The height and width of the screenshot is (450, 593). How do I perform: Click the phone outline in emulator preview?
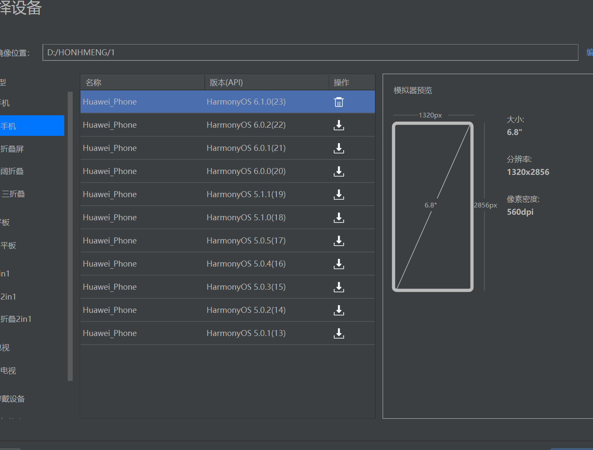click(x=433, y=207)
